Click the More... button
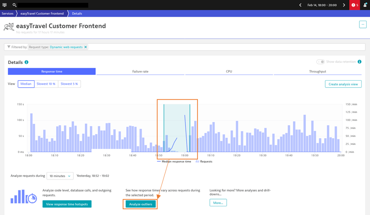The width and height of the screenshot is (370, 215). click(x=218, y=203)
